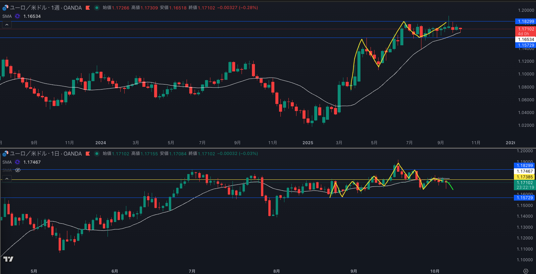This screenshot has height=274, width=536.
Task: Click the yellow 1.17385 price label on daily axis
Action: coord(525,177)
